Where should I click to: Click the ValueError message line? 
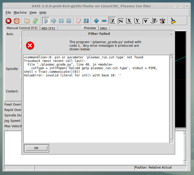[x=73, y=75]
